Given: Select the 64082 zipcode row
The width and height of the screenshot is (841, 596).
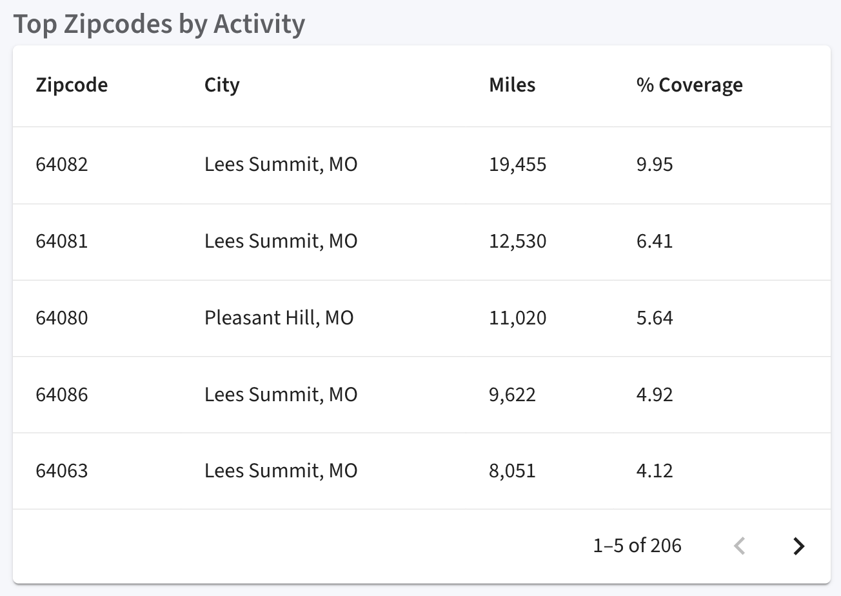Looking at the screenshot, I should coord(422,164).
